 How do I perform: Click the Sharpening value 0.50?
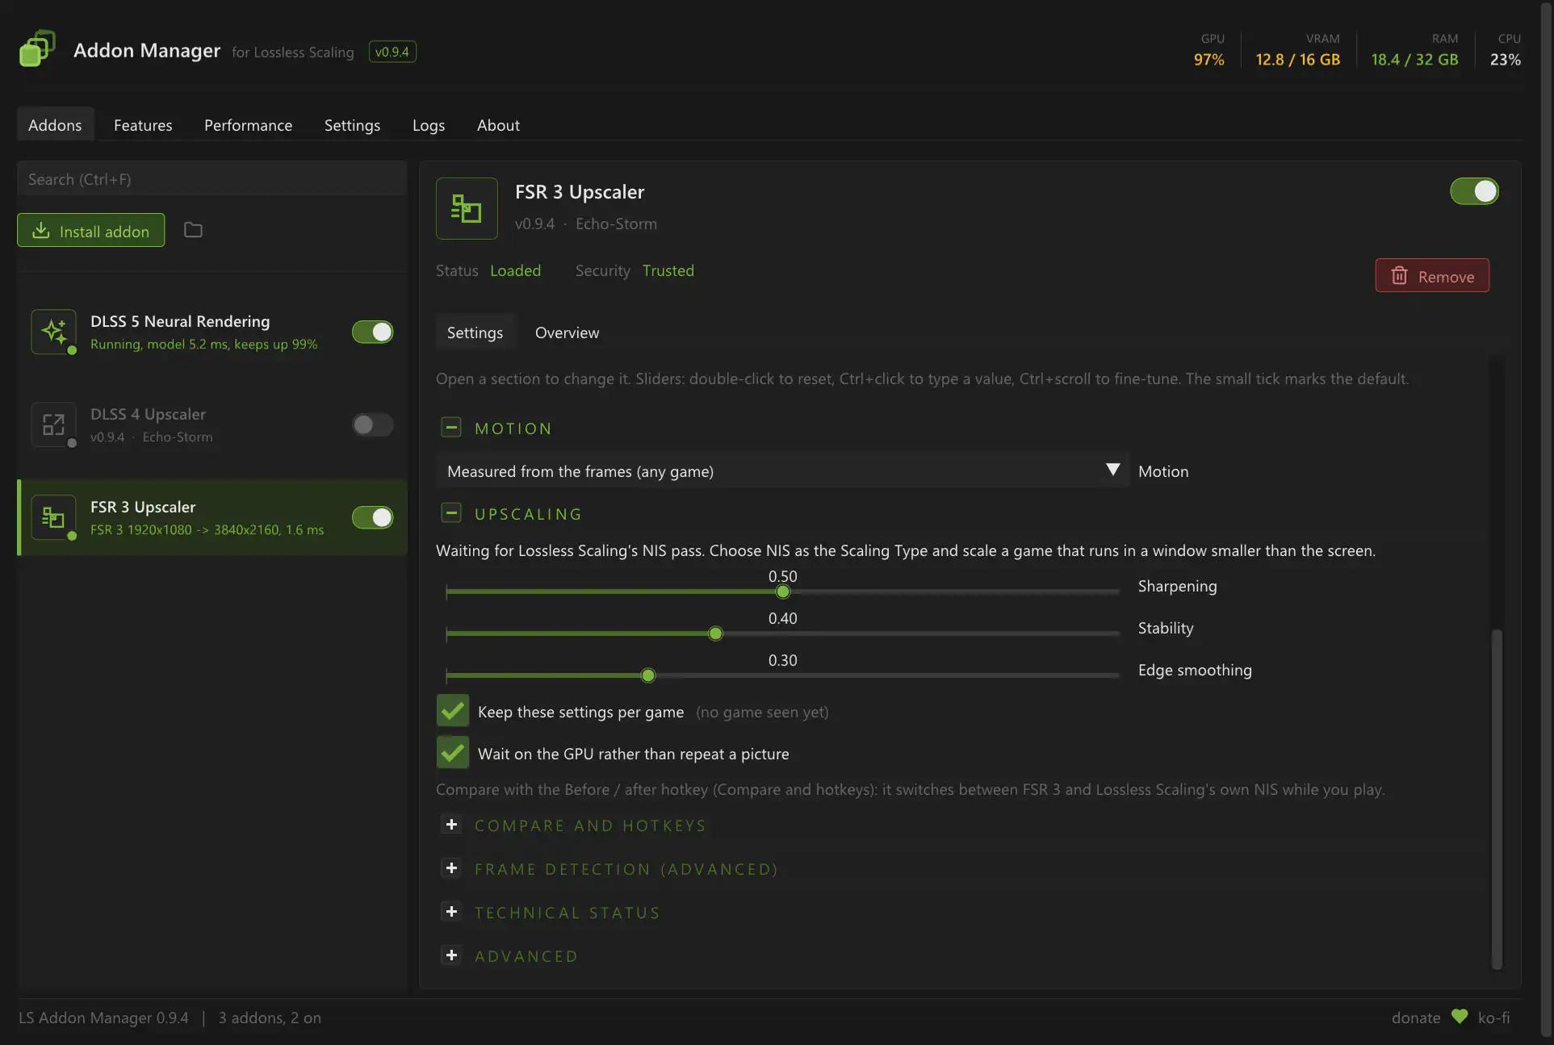point(782,576)
